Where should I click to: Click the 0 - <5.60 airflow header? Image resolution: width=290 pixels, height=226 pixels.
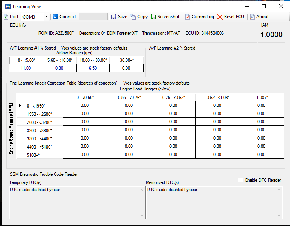point(26,60)
